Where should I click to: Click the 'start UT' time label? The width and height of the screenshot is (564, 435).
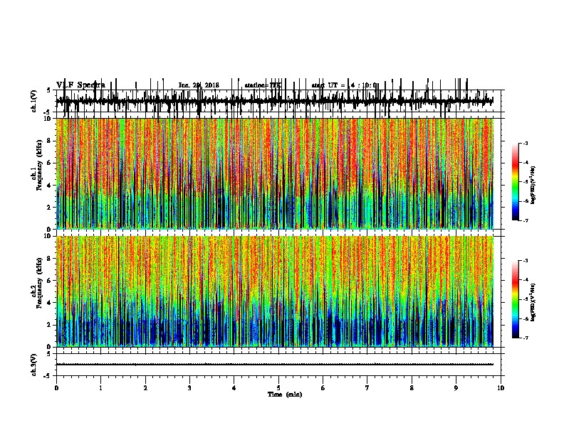pos(325,85)
